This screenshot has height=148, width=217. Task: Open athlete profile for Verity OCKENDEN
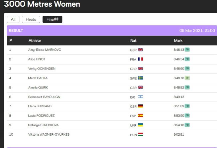click(42, 69)
